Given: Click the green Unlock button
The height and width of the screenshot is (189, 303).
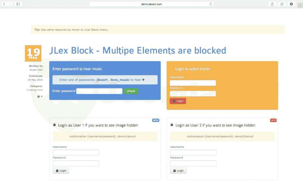Looking at the screenshot, I should [x=131, y=91].
